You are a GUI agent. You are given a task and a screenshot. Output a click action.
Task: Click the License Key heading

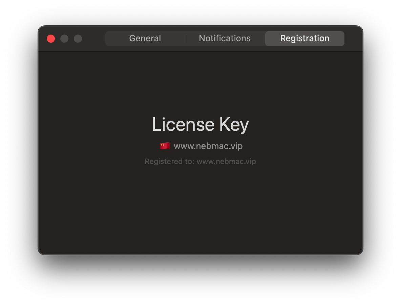[x=200, y=124]
